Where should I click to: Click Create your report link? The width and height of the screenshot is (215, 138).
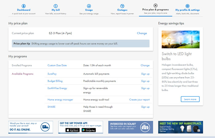point(139,100)
